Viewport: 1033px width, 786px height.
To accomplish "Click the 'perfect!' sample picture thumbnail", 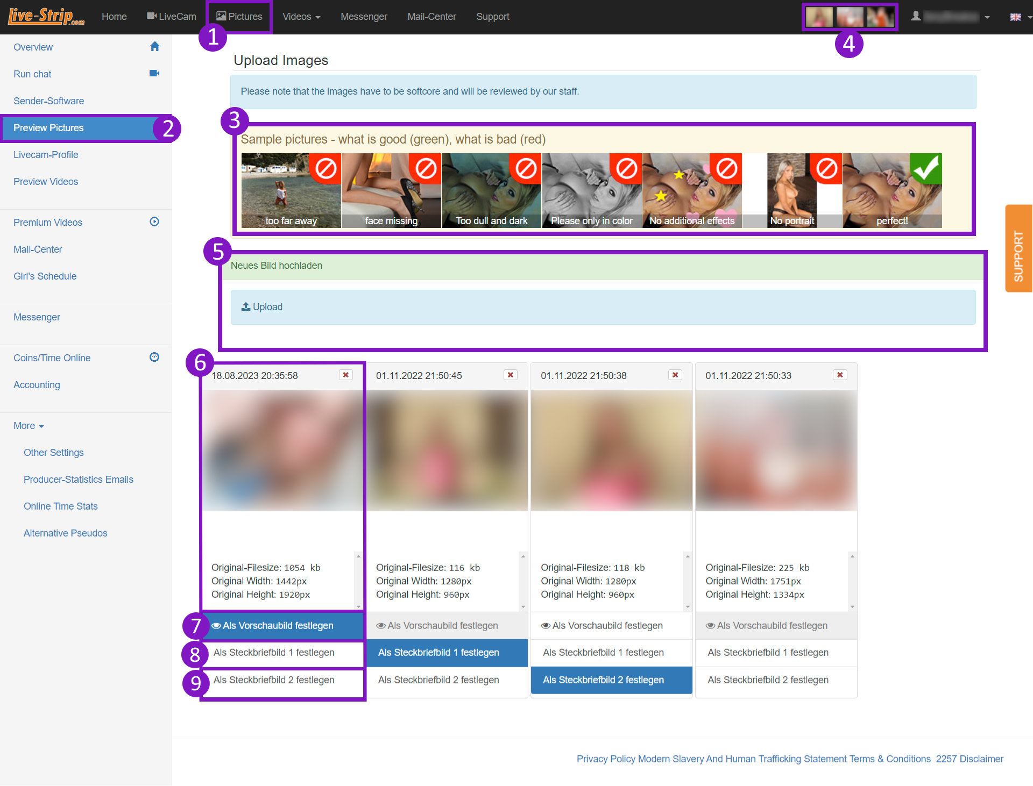I will click(x=892, y=191).
